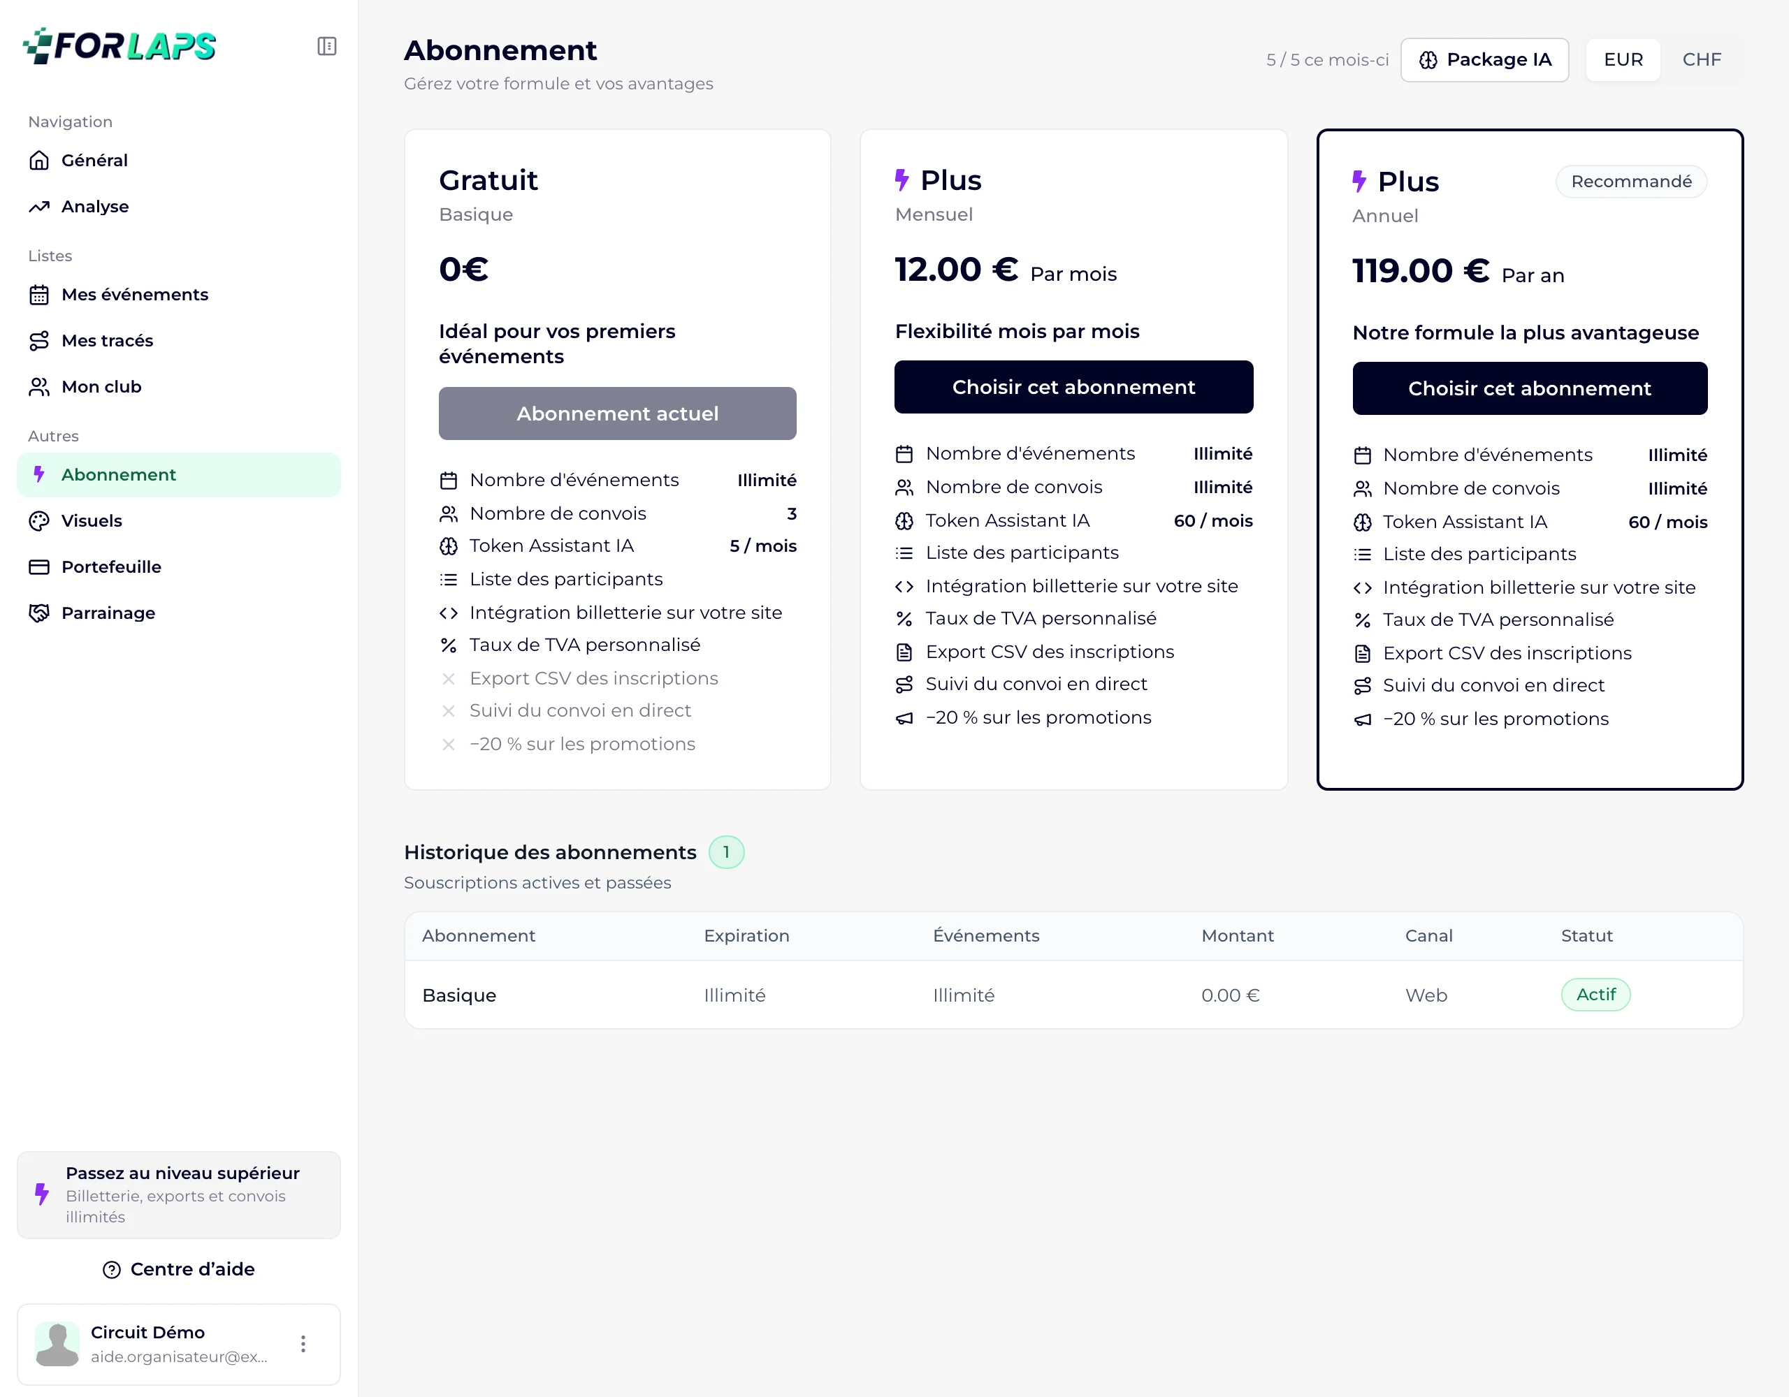1789x1397 pixels.
Task: Navigate to Parrainage
Action: point(179,613)
